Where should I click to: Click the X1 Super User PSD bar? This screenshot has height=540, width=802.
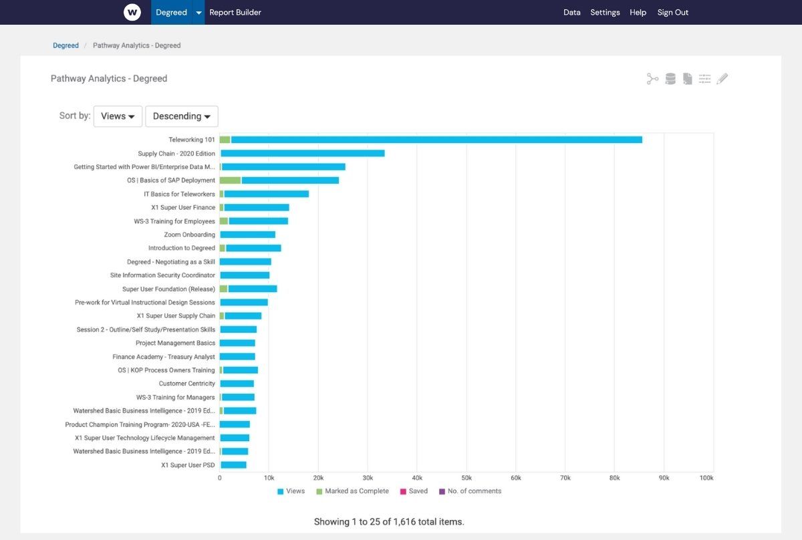click(233, 465)
